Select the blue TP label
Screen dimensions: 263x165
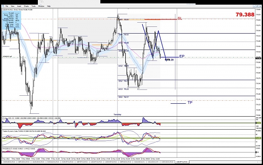[190, 102]
